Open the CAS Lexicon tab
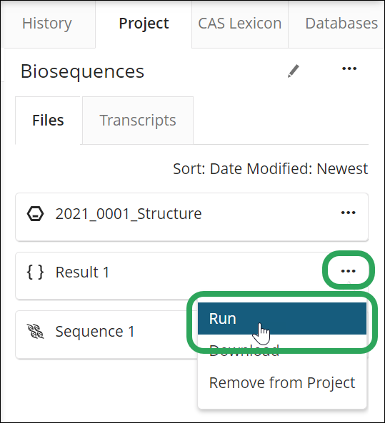The width and height of the screenshot is (385, 423). click(240, 24)
